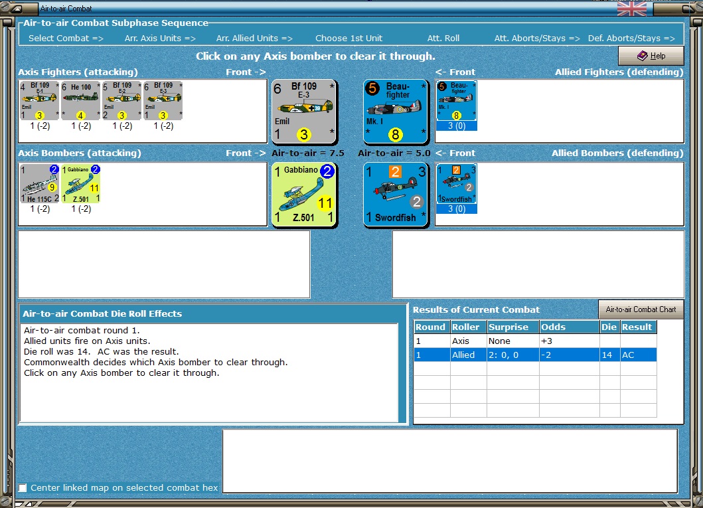Viewport: 703px width, 508px height.
Task: Click the large empty text box at bottom
Action: (450, 462)
